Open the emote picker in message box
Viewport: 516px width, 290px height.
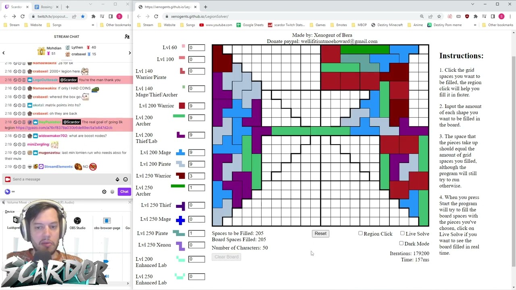click(125, 179)
